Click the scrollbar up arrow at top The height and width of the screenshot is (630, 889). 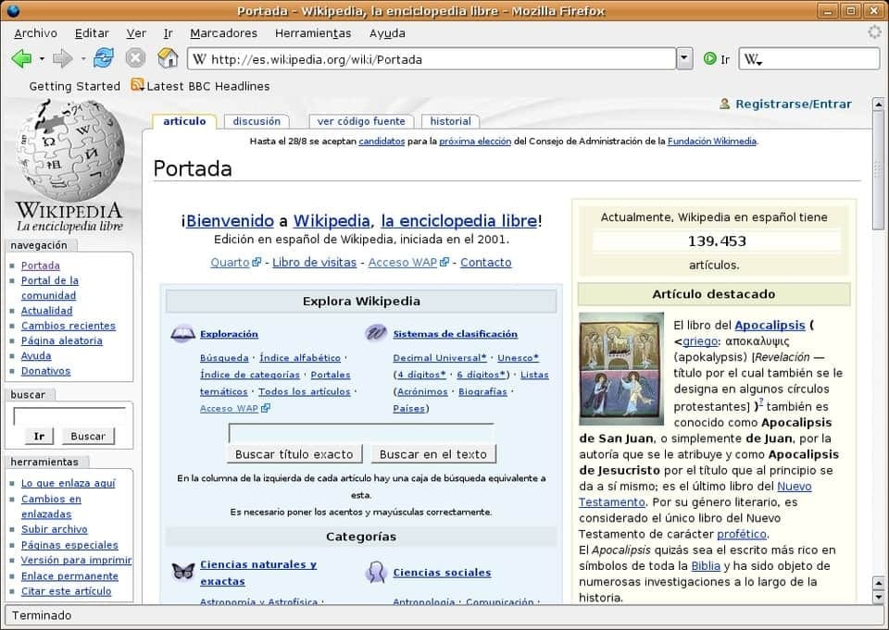tap(878, 104)
